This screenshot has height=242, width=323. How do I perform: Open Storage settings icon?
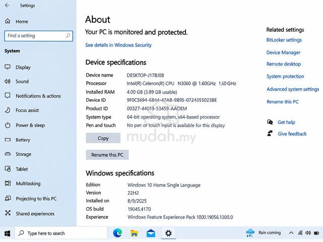coord(8,154)
